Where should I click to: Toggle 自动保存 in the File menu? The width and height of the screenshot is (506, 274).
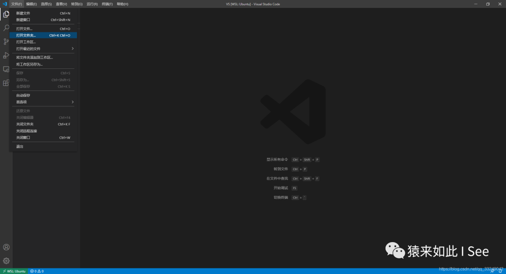tap(43, 95)
